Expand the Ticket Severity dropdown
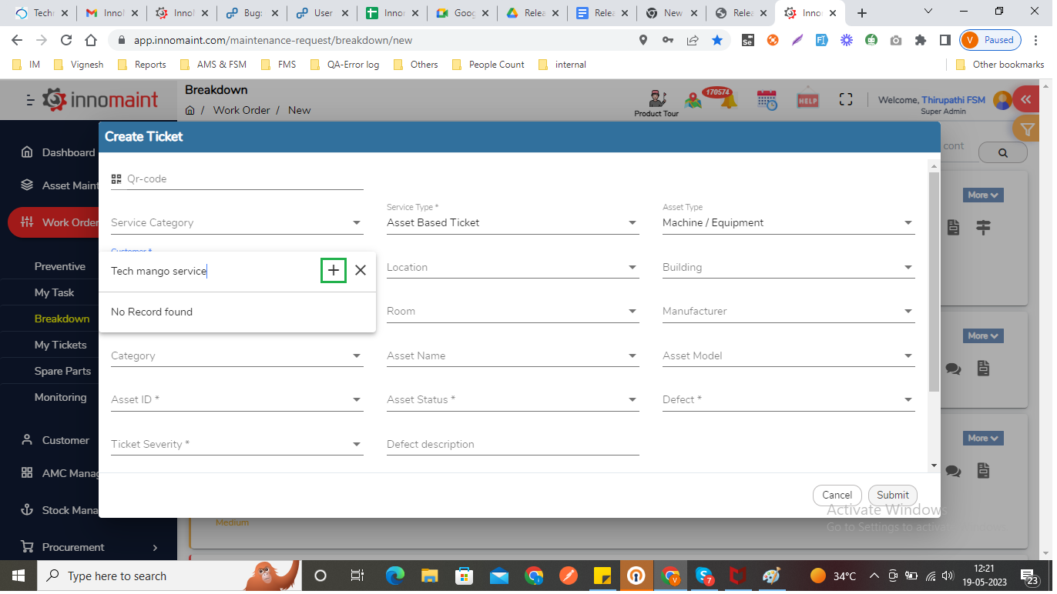 pos(237,445)
